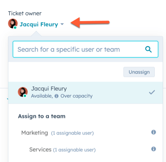166x162 pixels.
Task: Click the checkmark on selected Jacqui Fleury row
Action: point(152,93)
